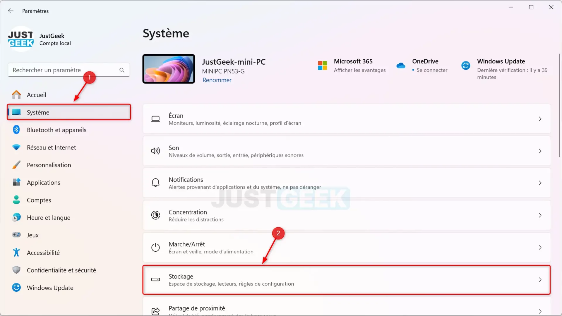Open Réseau et Internet settings
This screenshot has width=562, height=316.
(51, 147)
